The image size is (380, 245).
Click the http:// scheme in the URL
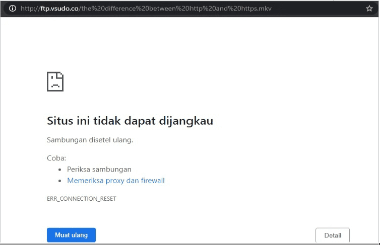30,9
